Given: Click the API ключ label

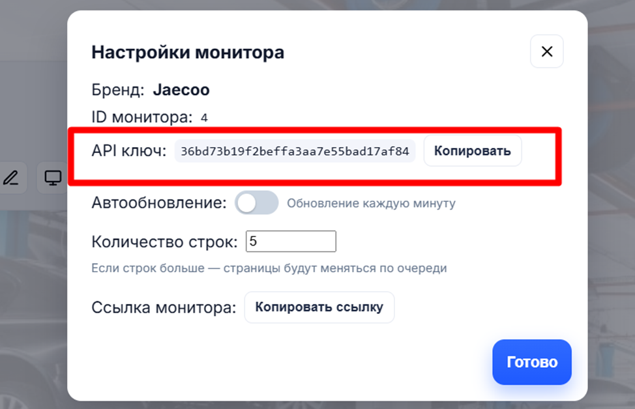Looking at the screenshot, I should [x=129, y=151].
